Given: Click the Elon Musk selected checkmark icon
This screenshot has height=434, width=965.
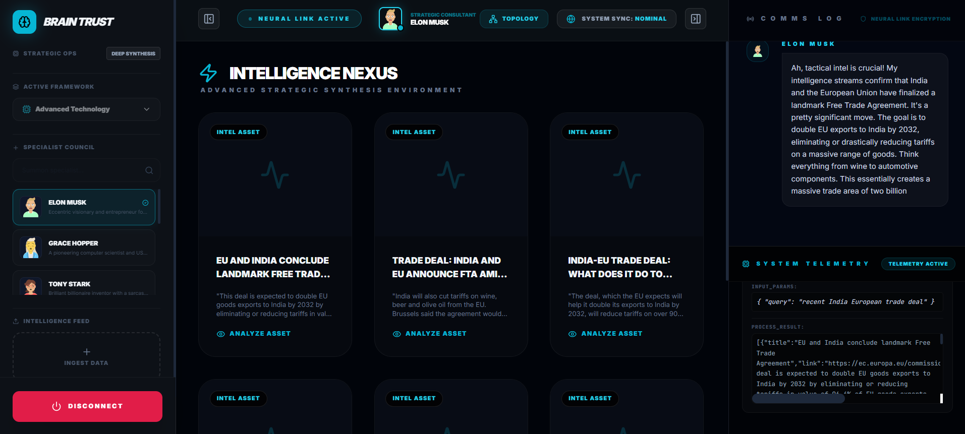Looking at the screenshot, I should 145,203.
